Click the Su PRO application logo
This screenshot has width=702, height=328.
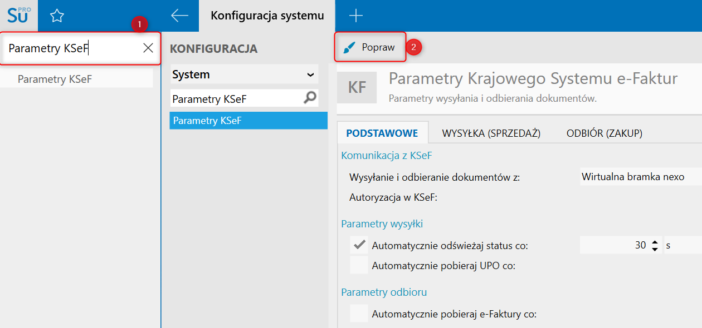point(19,16)
